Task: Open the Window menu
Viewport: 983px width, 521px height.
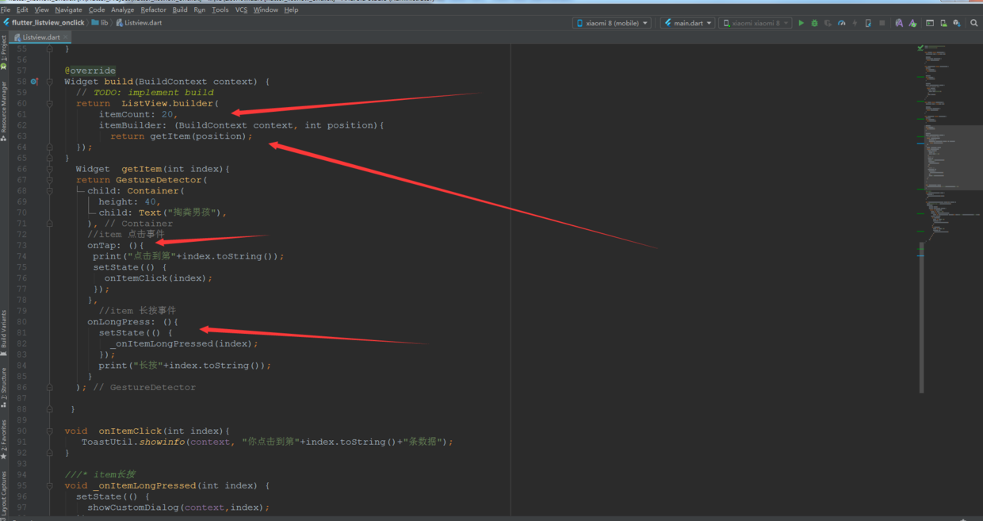Action: pyautogui.click(x=266, y=10)
